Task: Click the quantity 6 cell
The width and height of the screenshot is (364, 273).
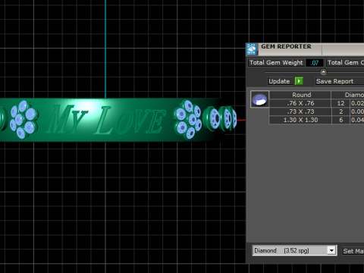Action: [x=340, y=120]
